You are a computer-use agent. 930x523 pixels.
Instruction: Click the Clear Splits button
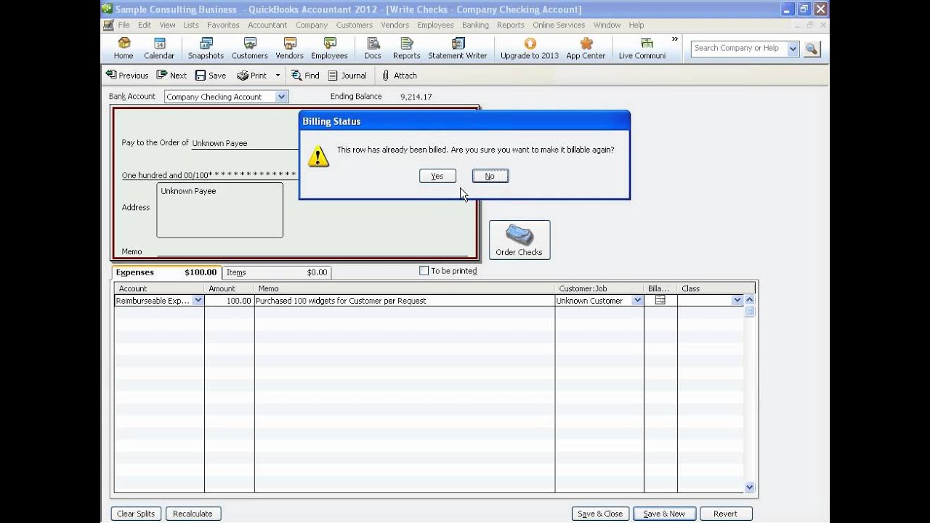136,514
